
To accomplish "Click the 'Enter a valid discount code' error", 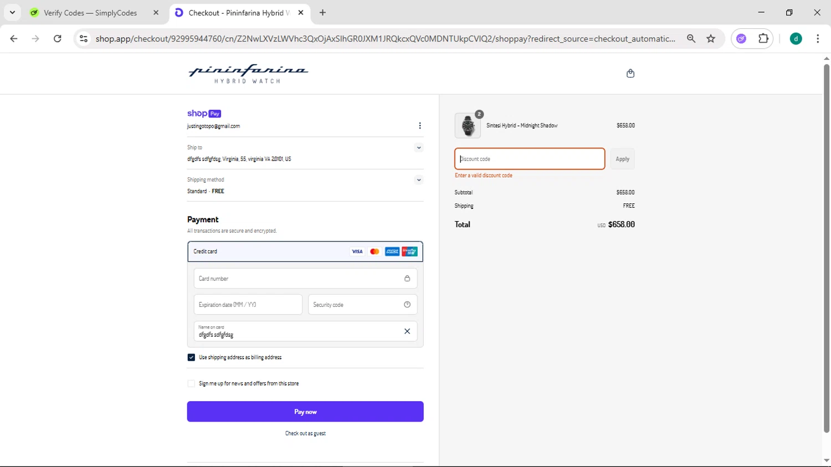I will click(484, 176).
